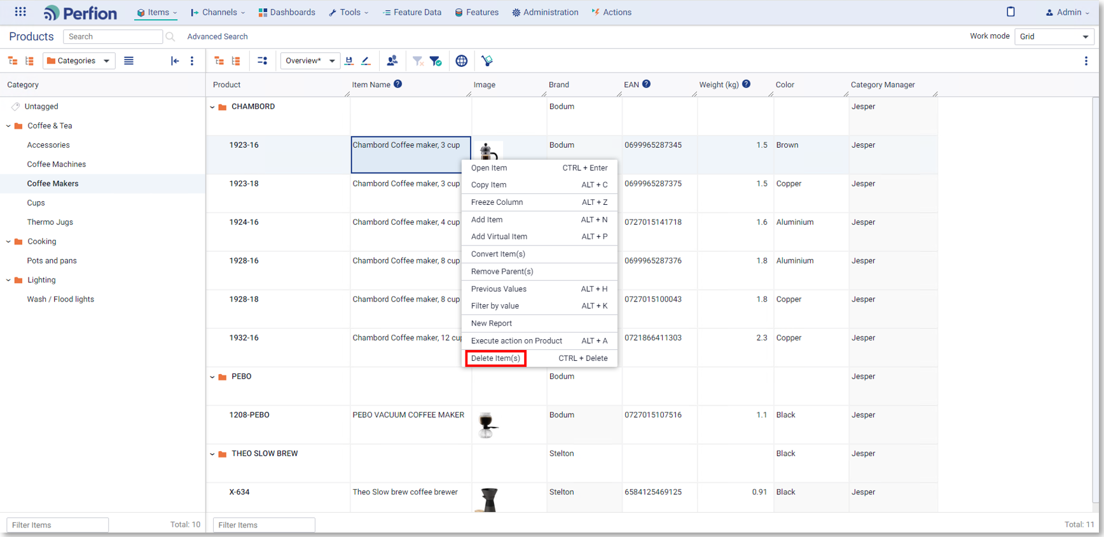1104x537 pixels.
Task: Click the users icon in the grid toolbar
Action: click(x=392, y=60)
